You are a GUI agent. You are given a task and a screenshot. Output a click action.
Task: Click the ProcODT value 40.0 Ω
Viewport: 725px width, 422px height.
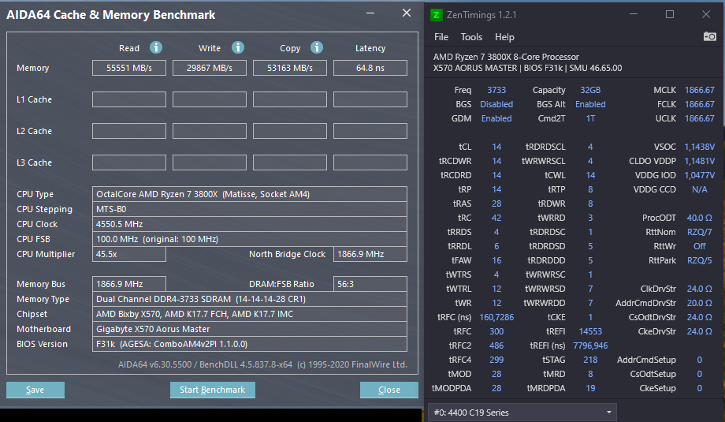699,218
